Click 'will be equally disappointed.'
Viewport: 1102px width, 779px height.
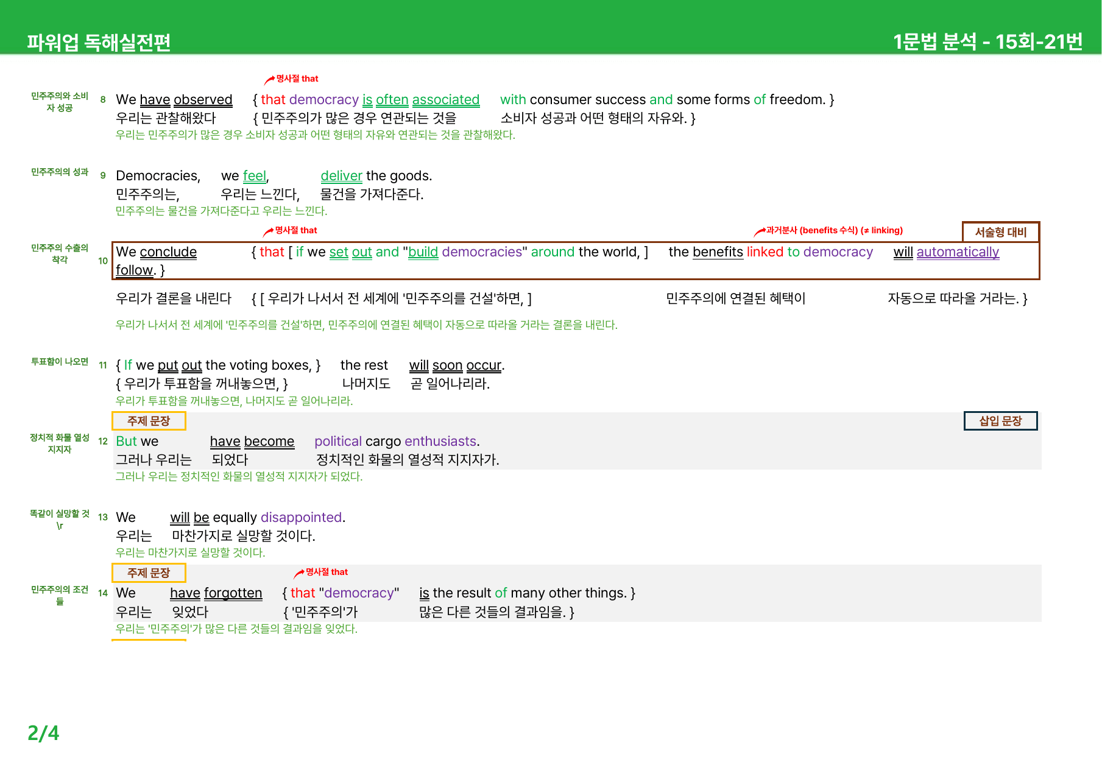[258, 518]
